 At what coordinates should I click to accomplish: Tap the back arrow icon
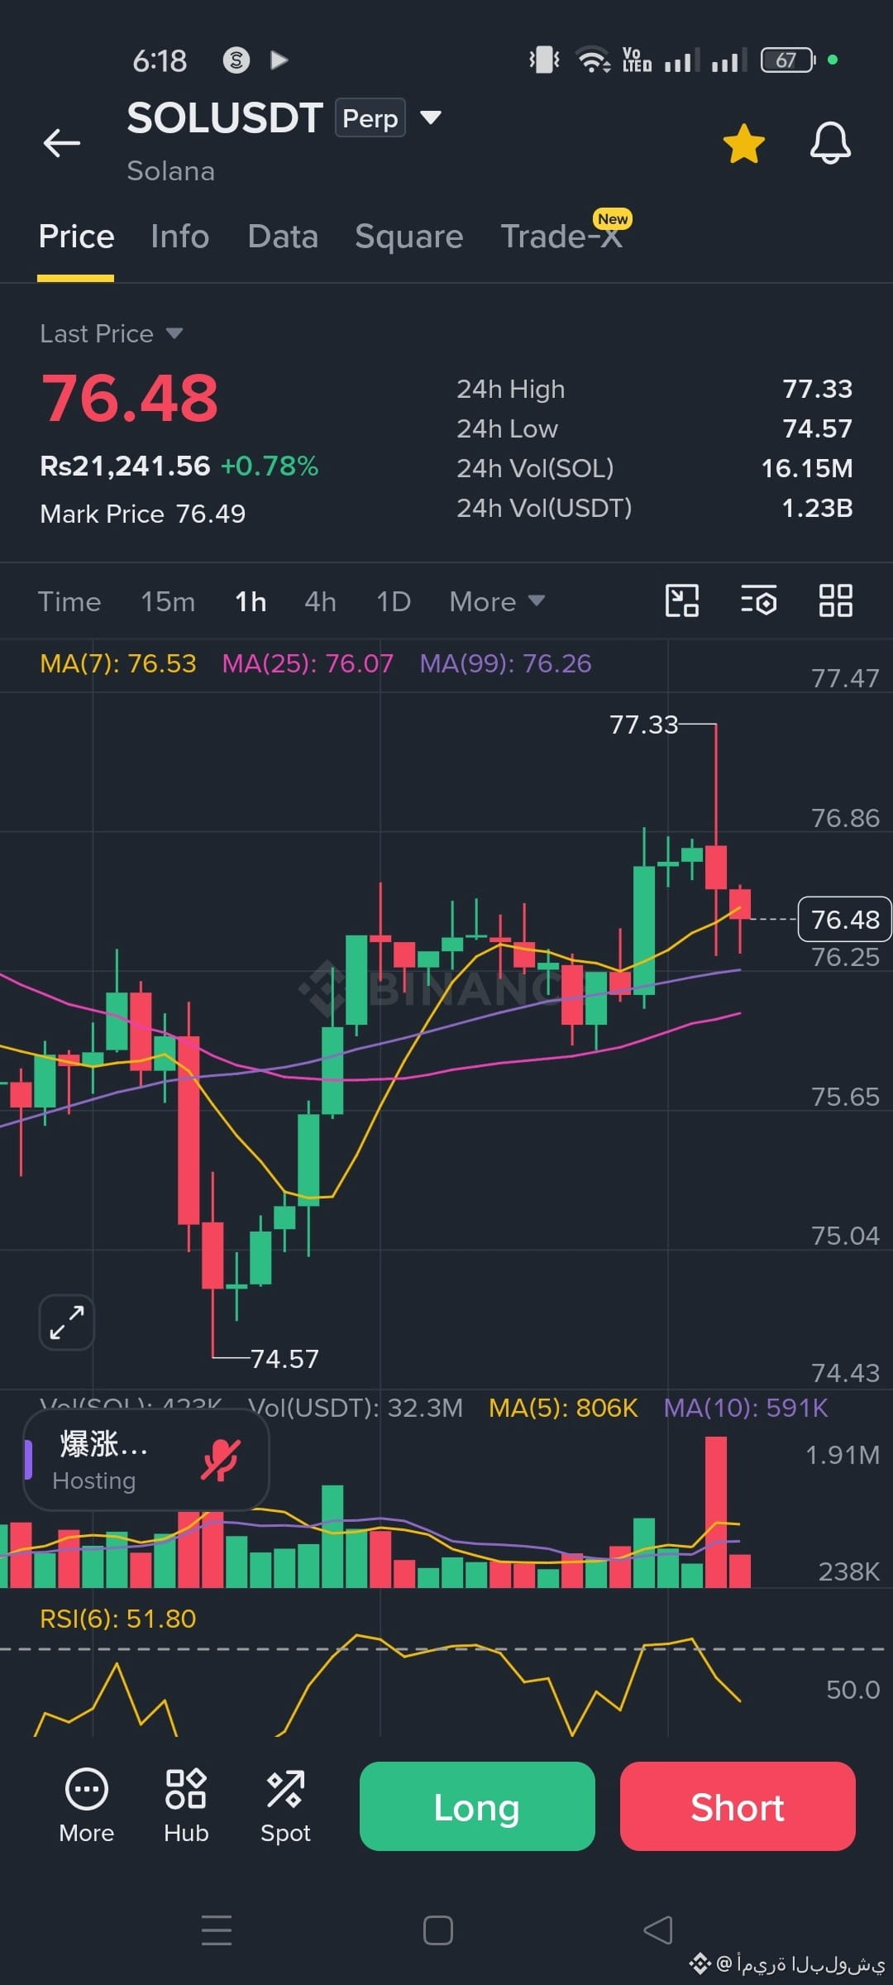(x=62, y=143)
